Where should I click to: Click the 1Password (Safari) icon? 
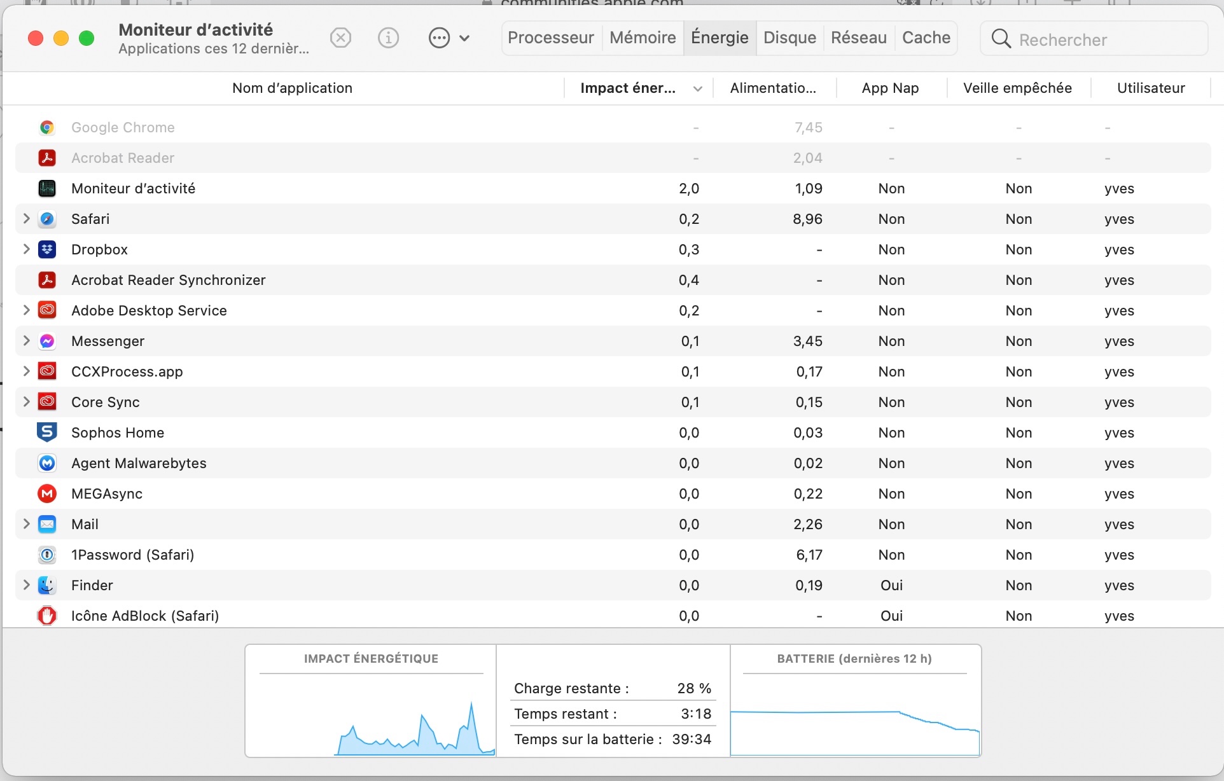tap(47, 555)
